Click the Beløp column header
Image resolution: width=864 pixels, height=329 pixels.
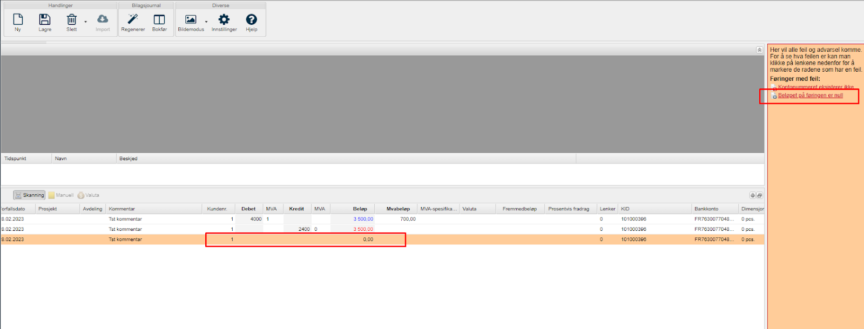360,209
